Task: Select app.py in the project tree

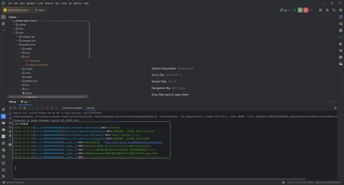Action: [x=28, y=93]
